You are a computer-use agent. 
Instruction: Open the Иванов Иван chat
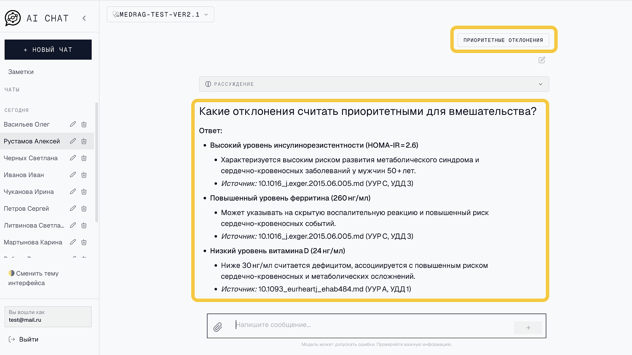24,175
